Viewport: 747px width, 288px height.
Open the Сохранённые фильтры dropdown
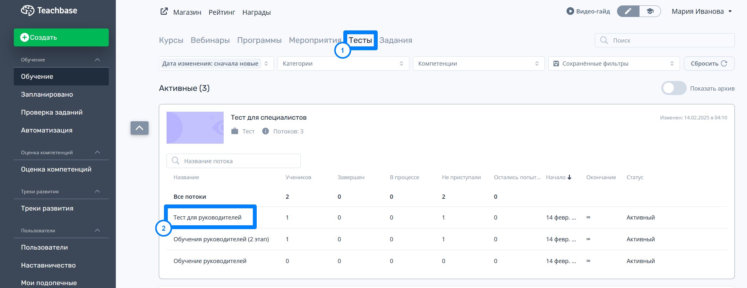[x=614, y=63]
